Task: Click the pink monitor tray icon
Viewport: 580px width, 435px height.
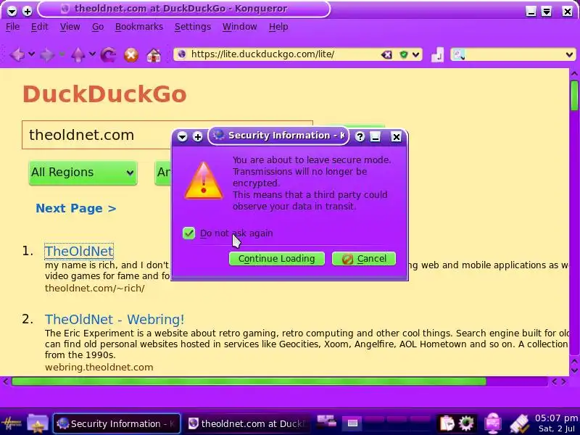Action: coord(493,423)
